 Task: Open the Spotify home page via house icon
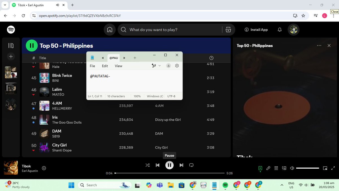coord(110,30)
